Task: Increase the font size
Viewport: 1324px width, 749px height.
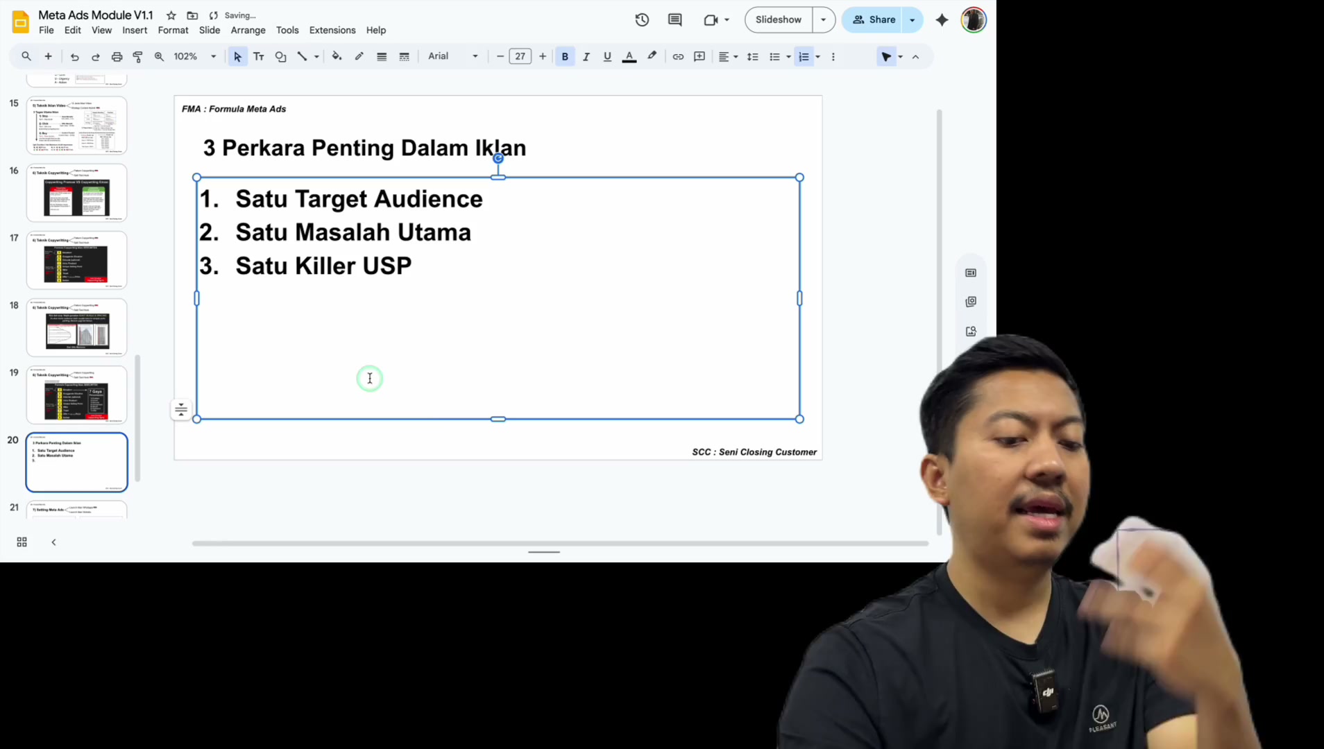Action: [x=542, y=57]
